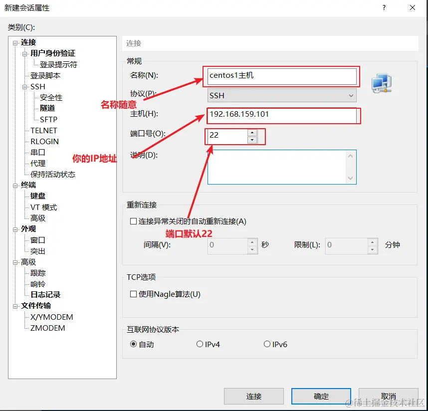Click the 端口号 input field
Viewport: 428px width, 411px height.
click(227, 136)
